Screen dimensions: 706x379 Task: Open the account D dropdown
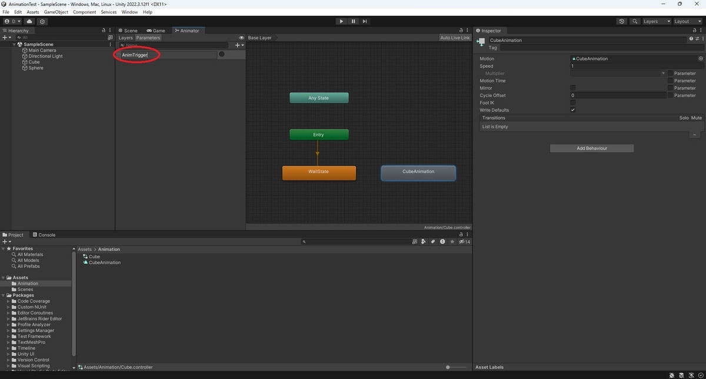12,21
